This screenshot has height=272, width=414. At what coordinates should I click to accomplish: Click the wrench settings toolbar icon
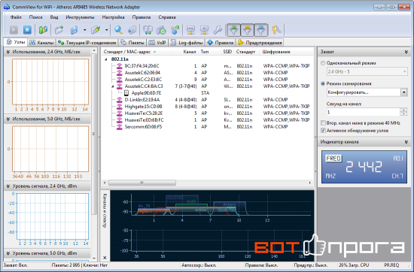point(218,30)
